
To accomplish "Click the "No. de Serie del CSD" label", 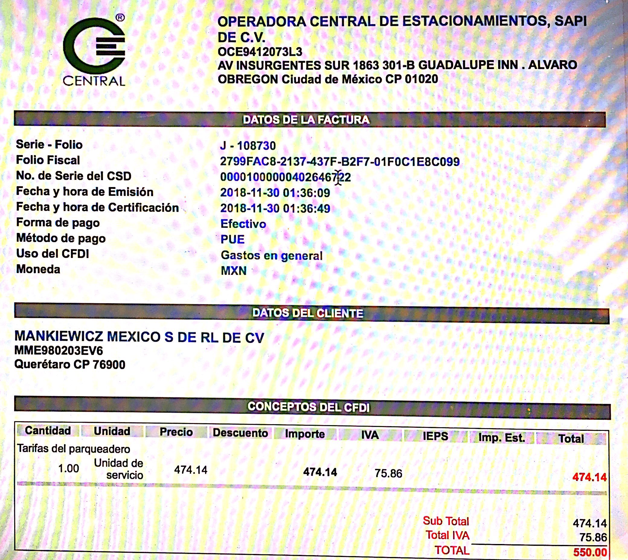I will point(74,176).
